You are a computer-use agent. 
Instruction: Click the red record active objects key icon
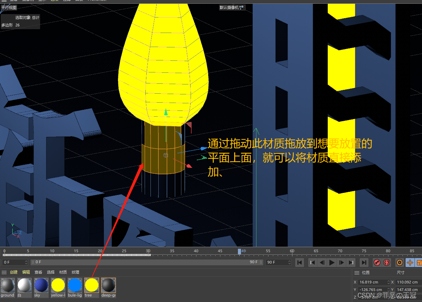(377, 263)
